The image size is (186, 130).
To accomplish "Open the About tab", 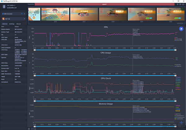I will tap(19, 24).
